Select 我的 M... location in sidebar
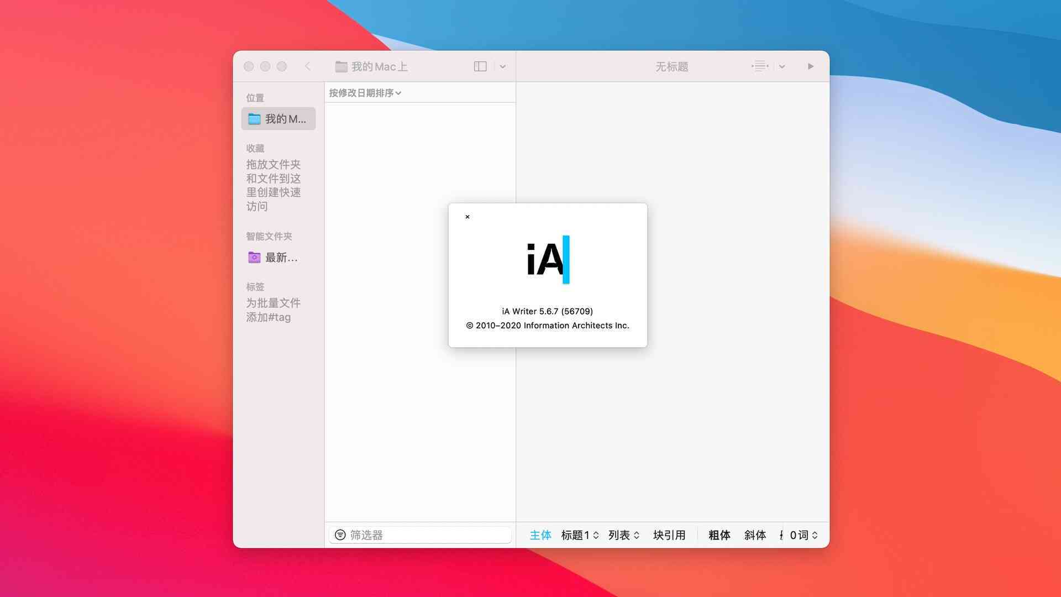 279,119
